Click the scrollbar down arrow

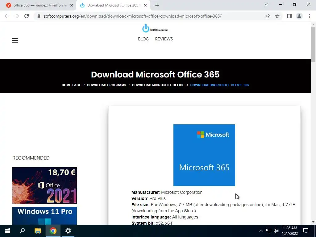[313, 222]
